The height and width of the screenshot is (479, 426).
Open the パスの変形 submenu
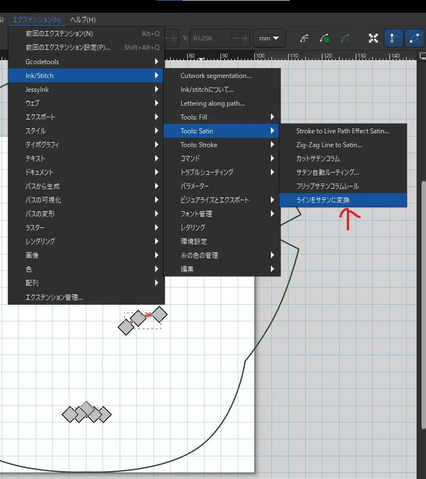coord(86,214)
